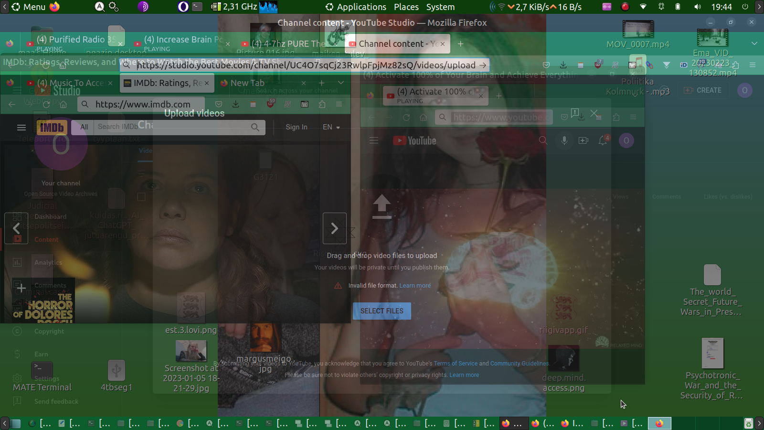Open the Community Guidelines link
Viewport: 764px width, 430px height.
click(x=520, y=364)
